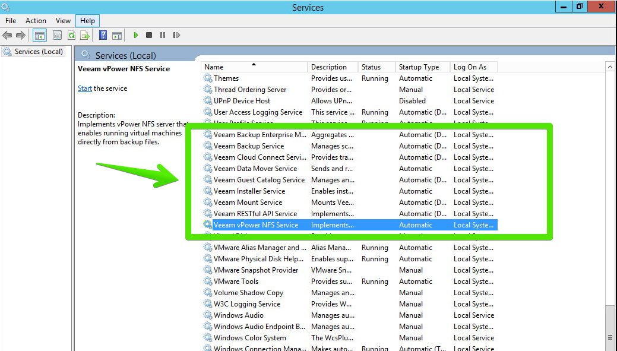
Task: Select VMware Snapshot Provider service
Action: coord(349,270)
